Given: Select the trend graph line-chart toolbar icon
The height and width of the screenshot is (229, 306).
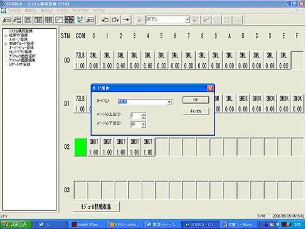Looking at the screenshot, I should pyautogui.click(x=59, y=20).
